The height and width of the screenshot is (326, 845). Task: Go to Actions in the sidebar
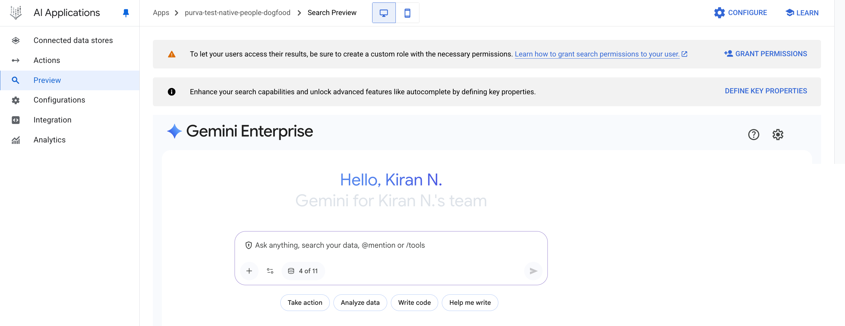tap(47, 60)
